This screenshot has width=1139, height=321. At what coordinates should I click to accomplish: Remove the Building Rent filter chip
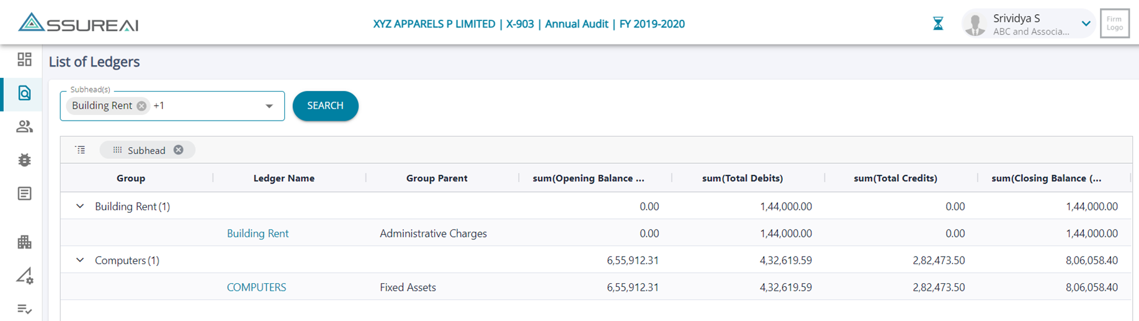[x=141, y=106]
